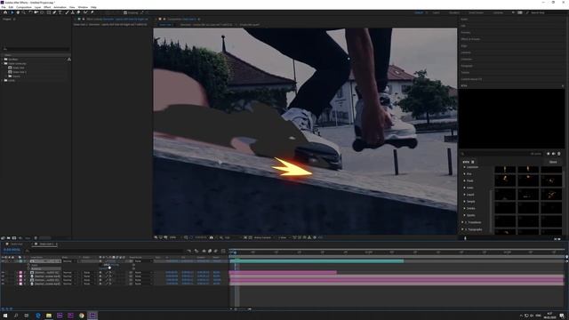569x320 pixels.
Task: Open Microsoft Edge from the taskbar
Action: tap(38, 316)
